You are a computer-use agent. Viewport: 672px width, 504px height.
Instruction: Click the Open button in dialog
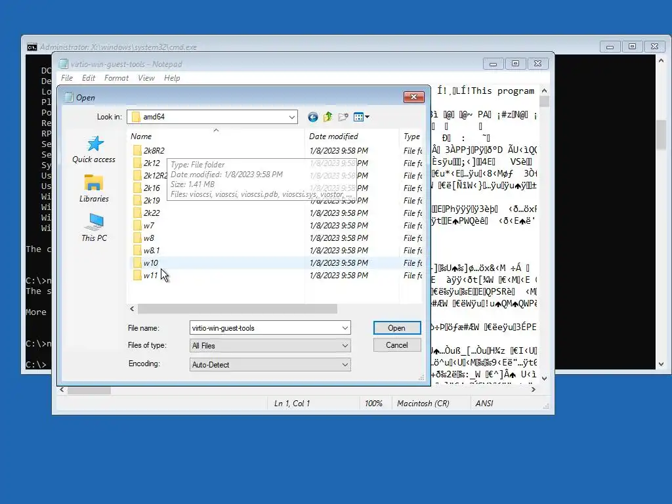(397, 328)
